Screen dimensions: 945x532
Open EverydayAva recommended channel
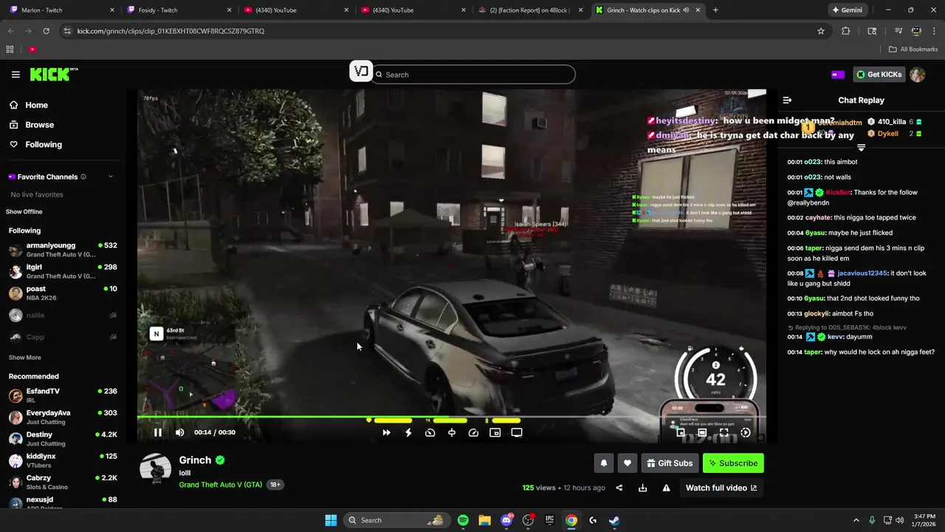pos(63,417)
